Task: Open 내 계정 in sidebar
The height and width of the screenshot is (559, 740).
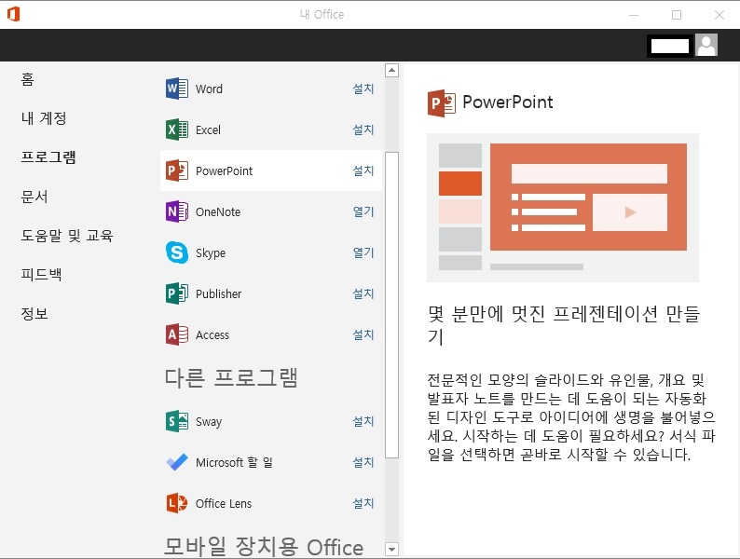Action: click(44, 118)
